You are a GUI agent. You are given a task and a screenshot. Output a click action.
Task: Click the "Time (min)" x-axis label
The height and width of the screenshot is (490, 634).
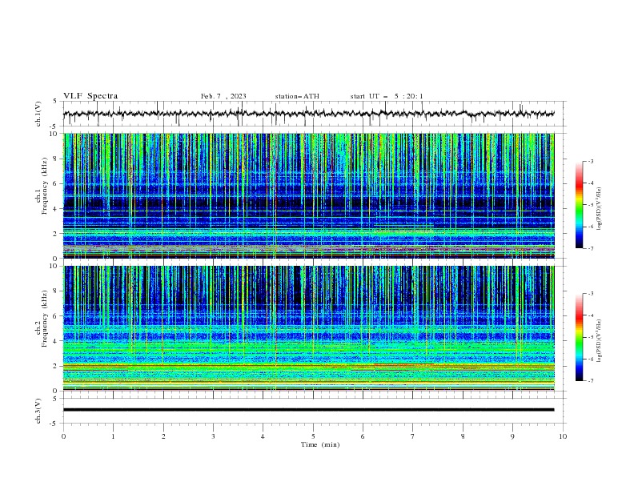(320, 444)
